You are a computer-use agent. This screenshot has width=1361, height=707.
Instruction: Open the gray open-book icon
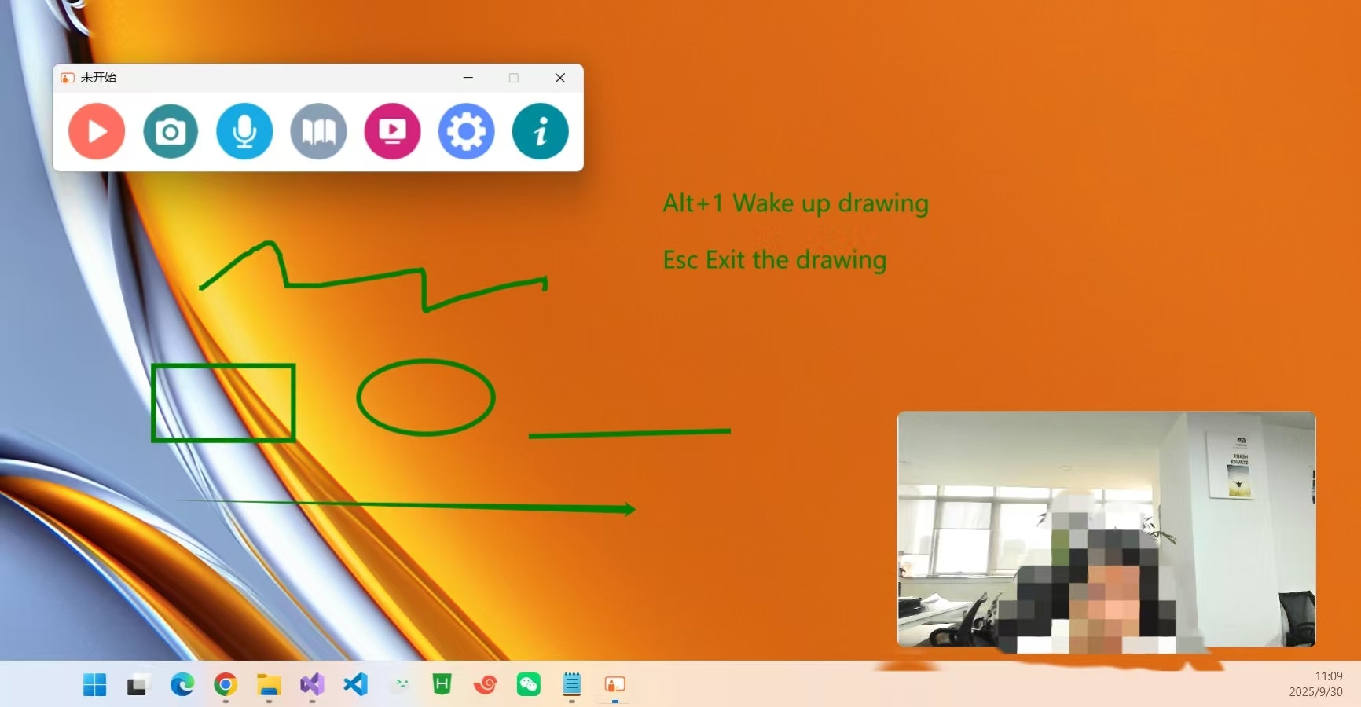coord(318,131)
